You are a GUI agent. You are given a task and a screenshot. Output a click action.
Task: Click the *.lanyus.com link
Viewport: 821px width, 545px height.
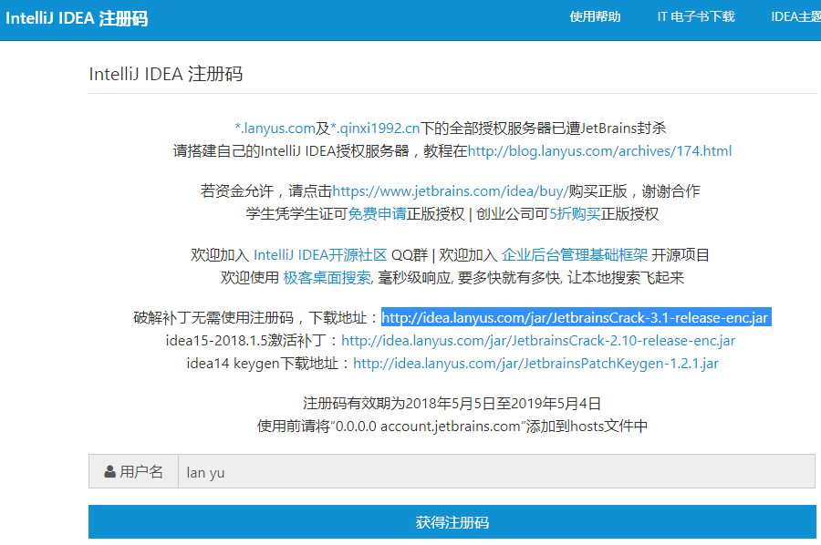tap(275, 129)
